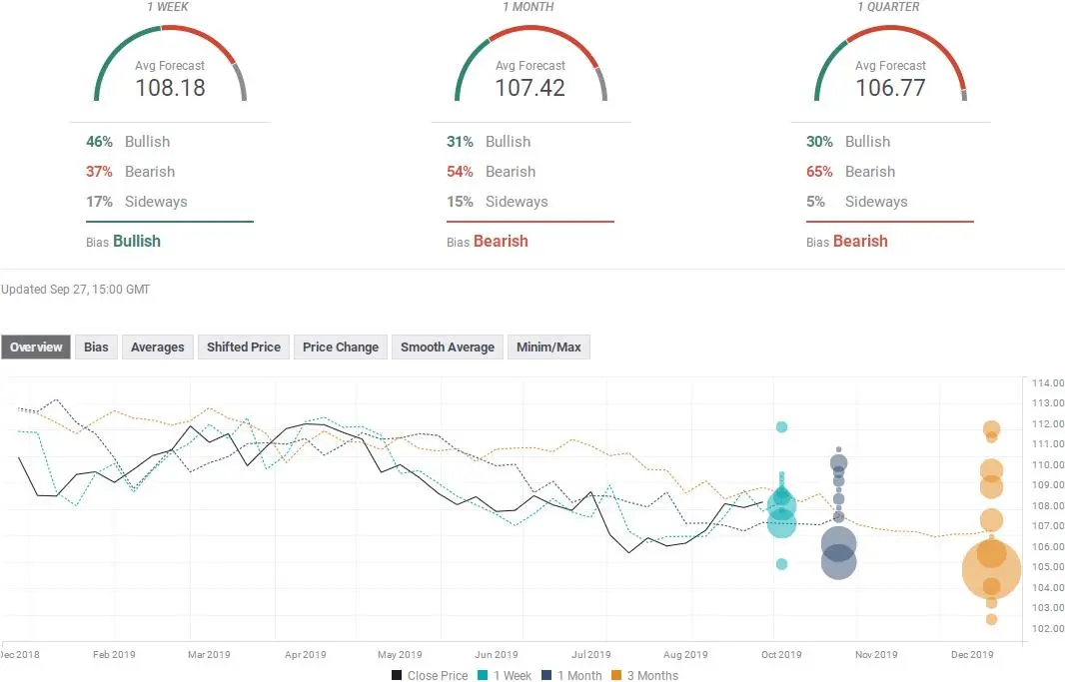This screenshot has height=682, width=1065.
Task: Click the quarterly Bias Bearish label
Action: [847, 241]
